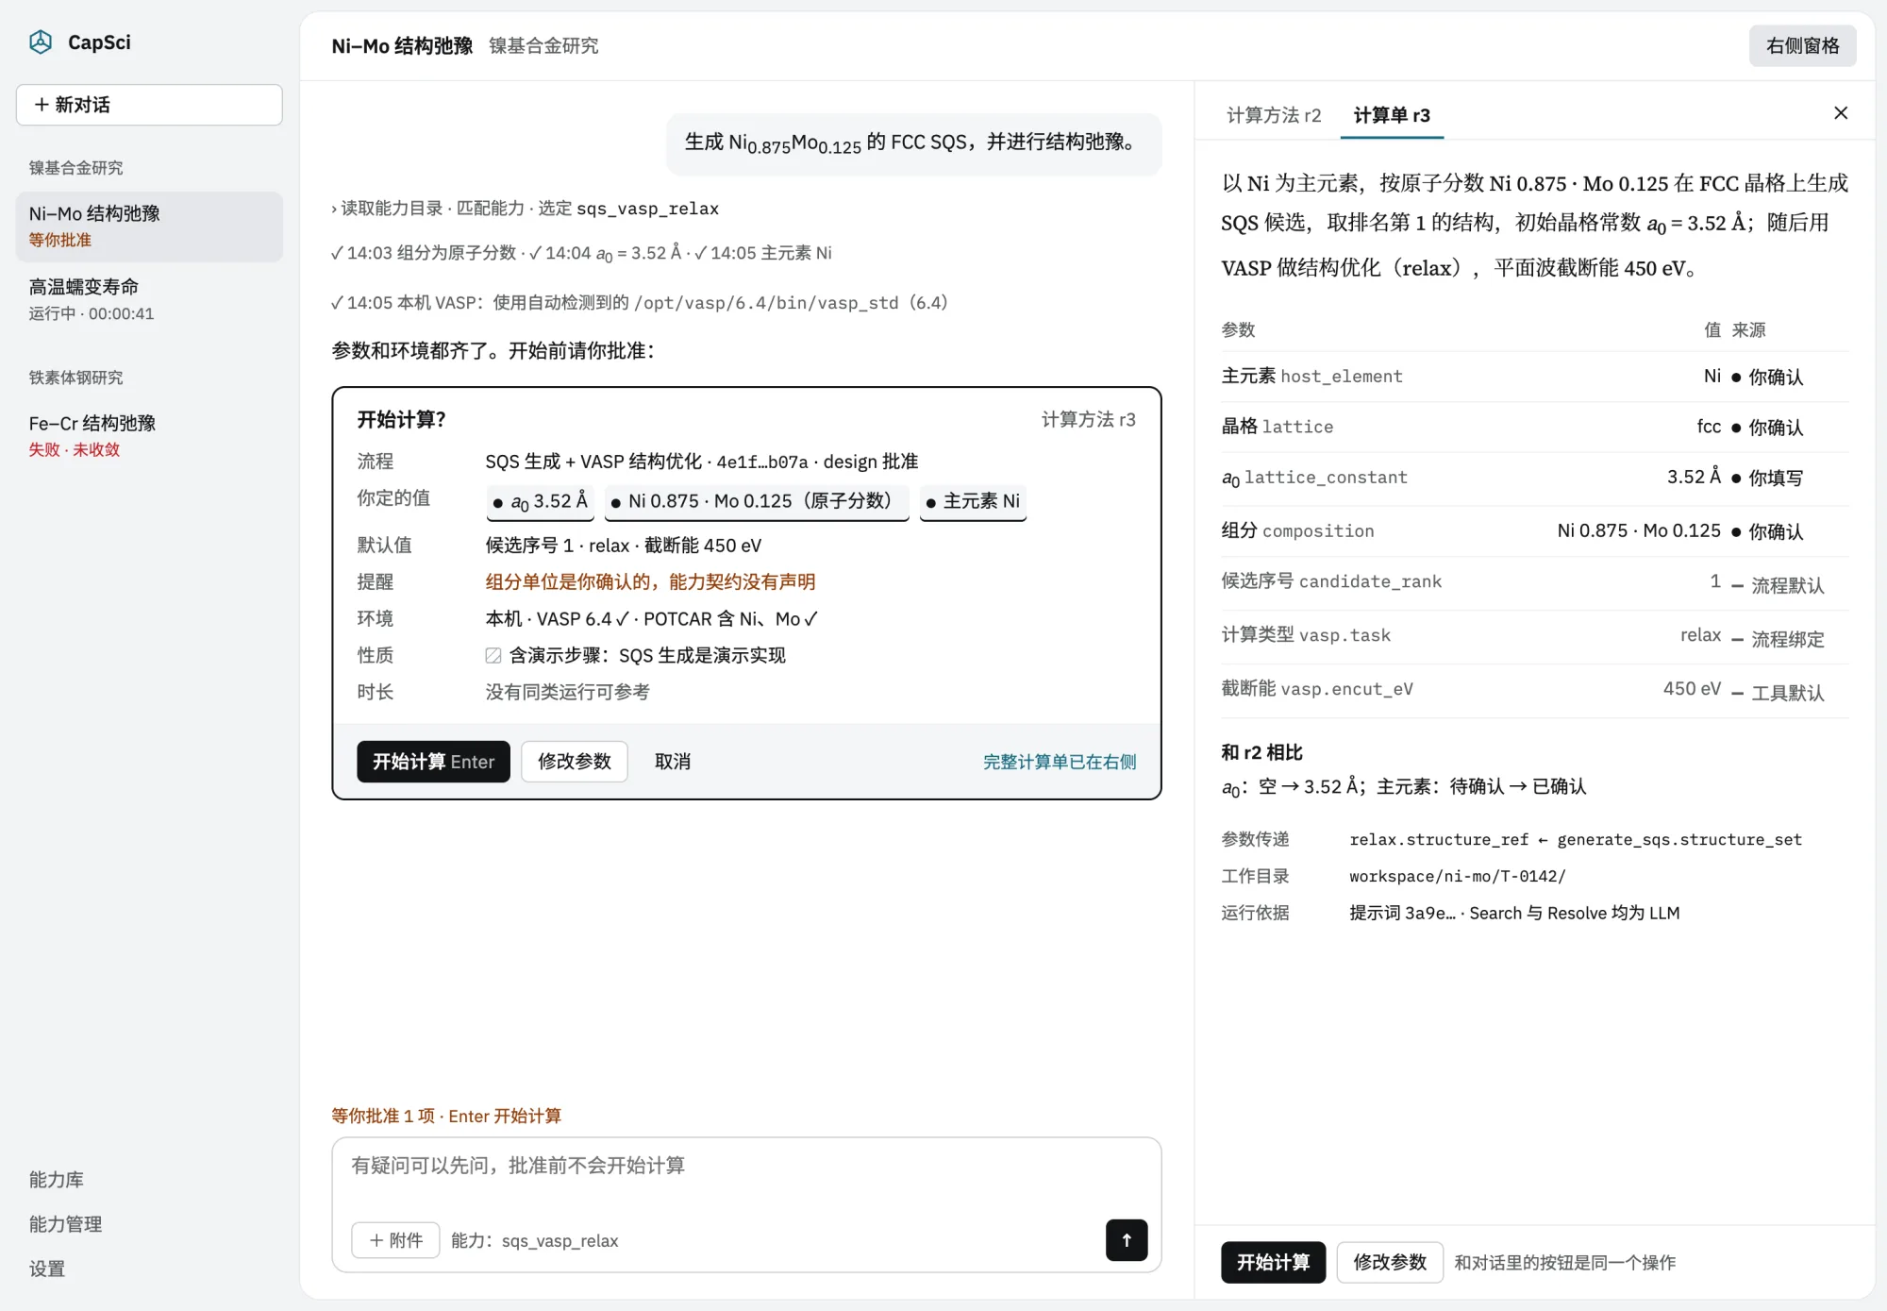Select the 主元素 host_element parameter row
The height and width of the screenshot is (1311, 1887).
(1534, 377)
